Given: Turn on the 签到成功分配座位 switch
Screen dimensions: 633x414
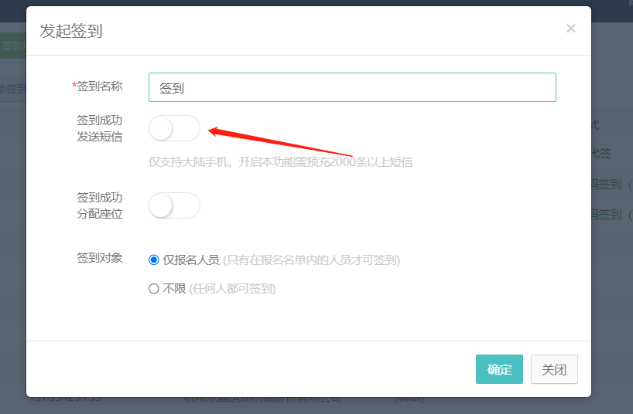Looking at the screenshot, I should pyautogui.click(x=174, y=205).
